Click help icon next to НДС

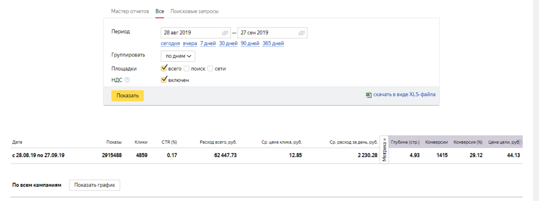pos(127,80)
